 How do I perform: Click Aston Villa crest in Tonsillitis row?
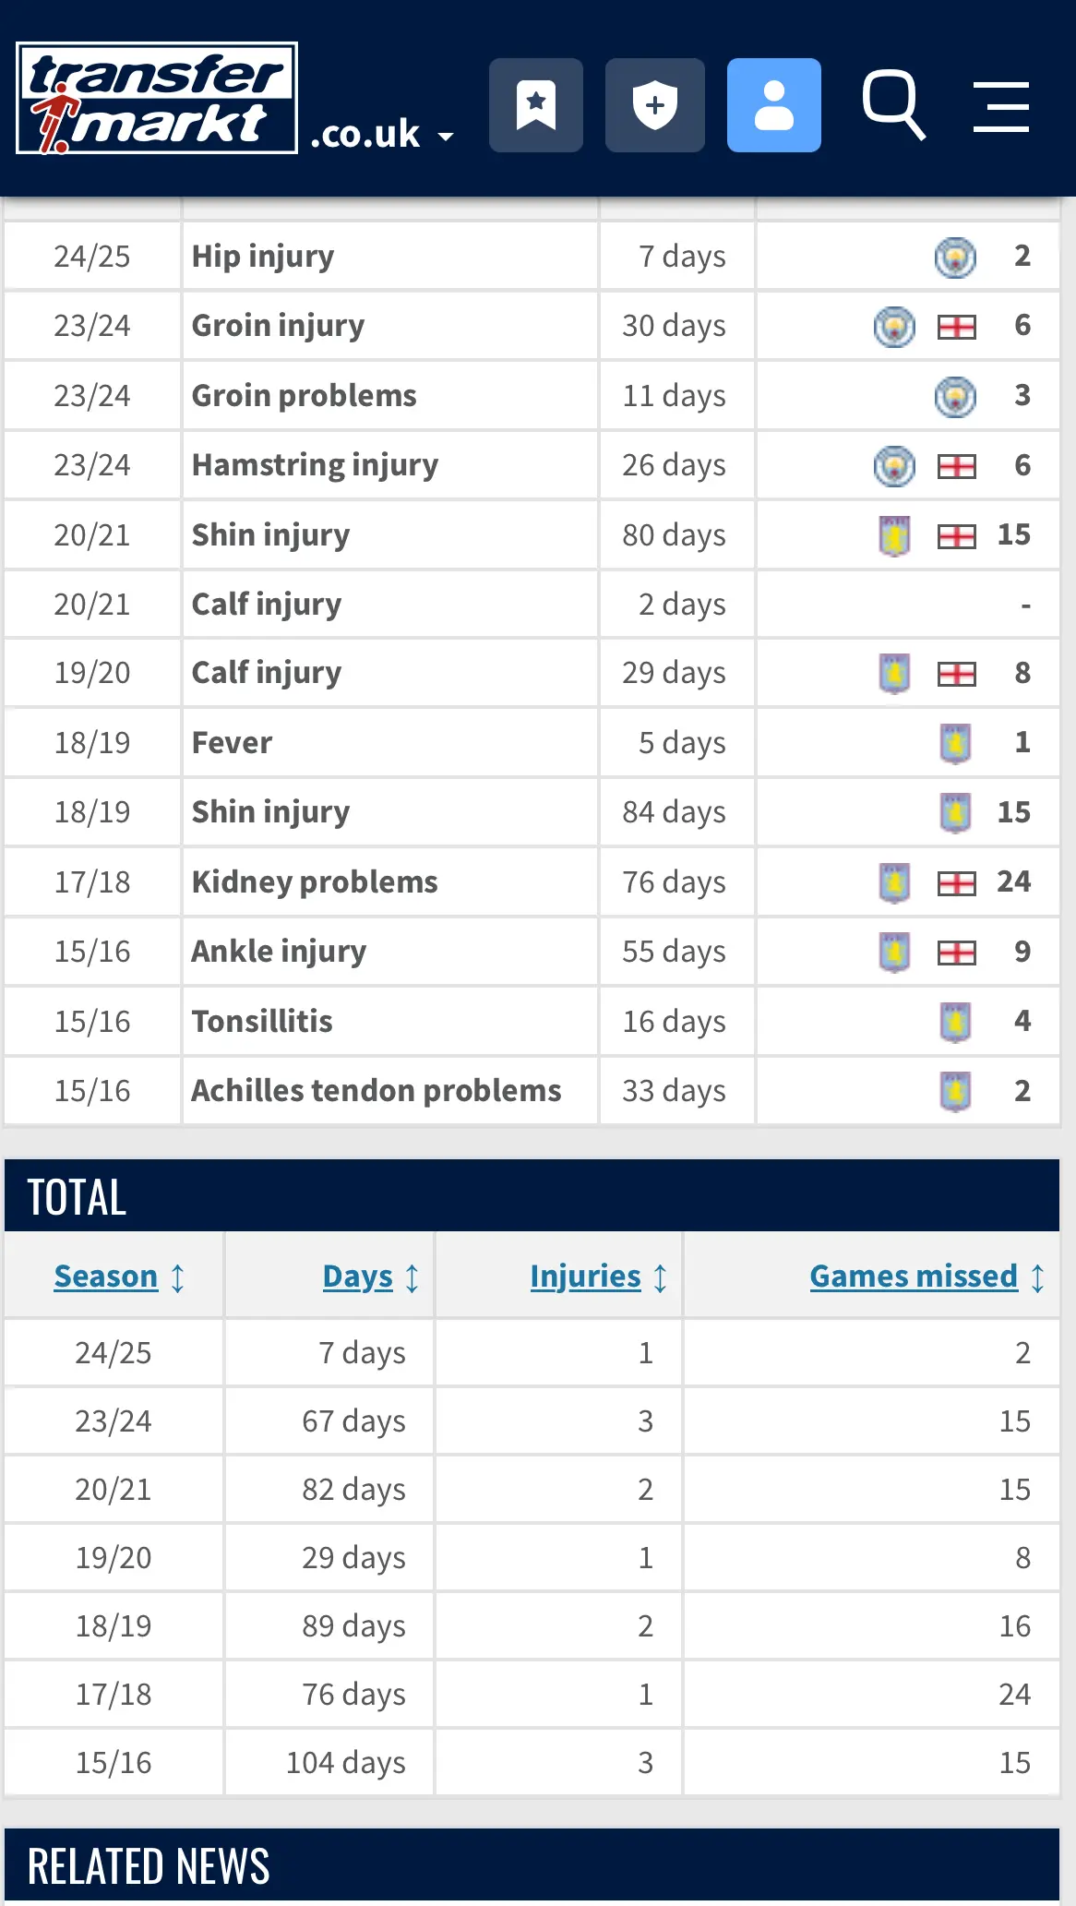coord(955,1022)
